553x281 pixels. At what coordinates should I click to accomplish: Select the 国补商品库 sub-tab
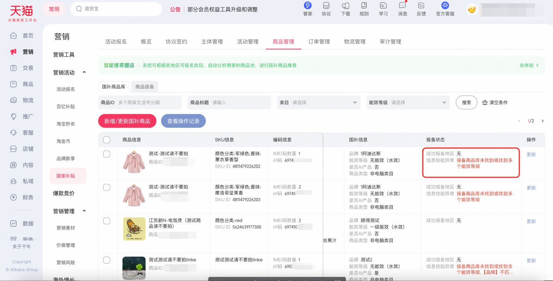pos(114,87)
